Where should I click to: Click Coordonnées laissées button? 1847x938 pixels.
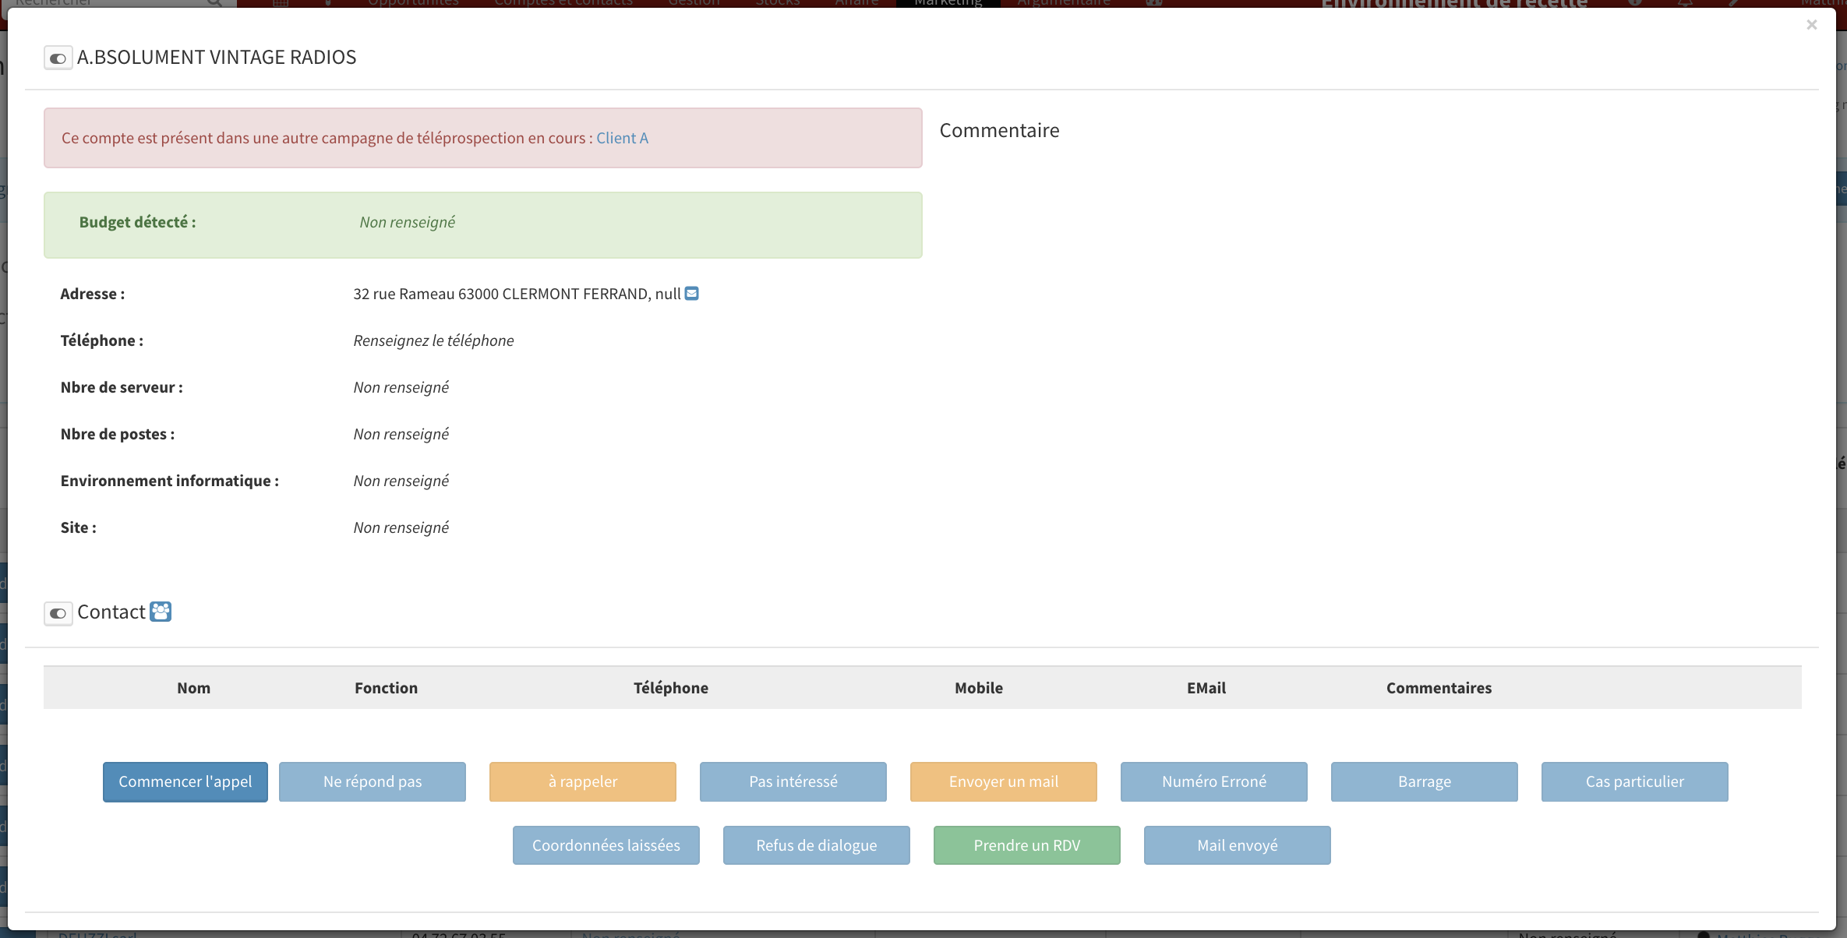coord(606,845)
